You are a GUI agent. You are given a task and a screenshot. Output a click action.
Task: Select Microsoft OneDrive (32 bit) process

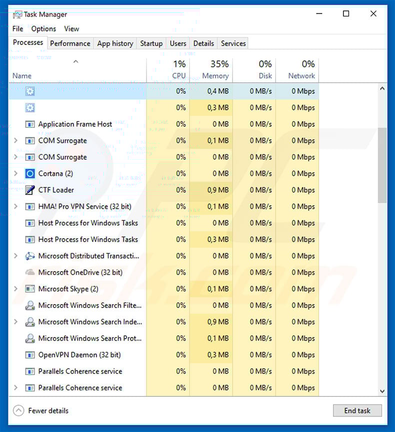pos(164,272)
